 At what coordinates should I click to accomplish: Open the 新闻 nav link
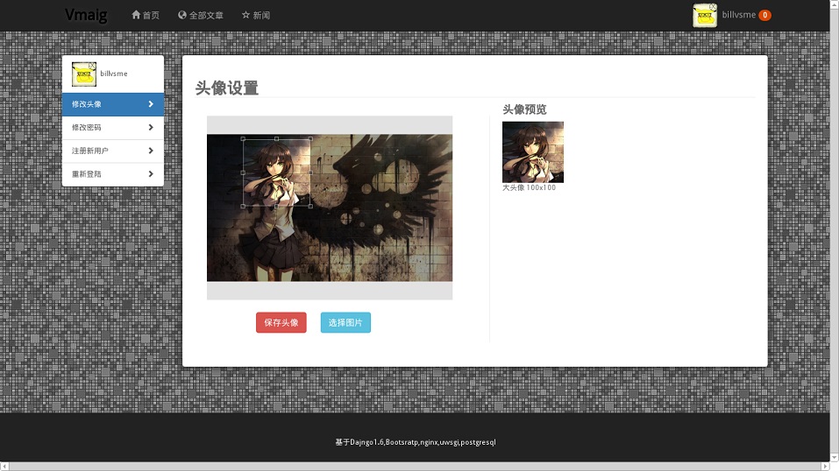click(256, 15)
